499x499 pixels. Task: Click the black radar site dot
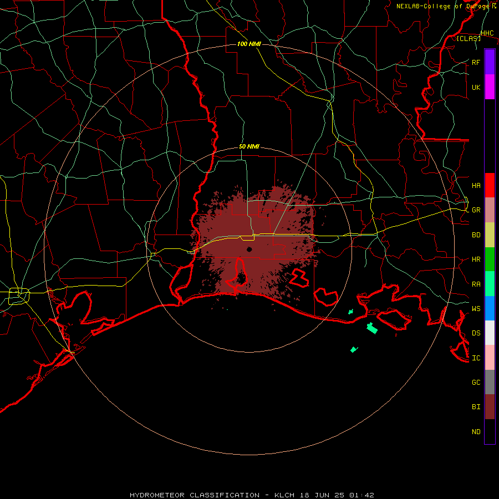[x=249, y=249]
